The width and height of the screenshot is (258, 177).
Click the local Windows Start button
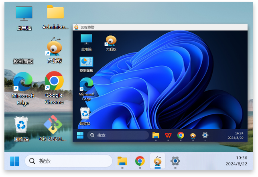14,161
